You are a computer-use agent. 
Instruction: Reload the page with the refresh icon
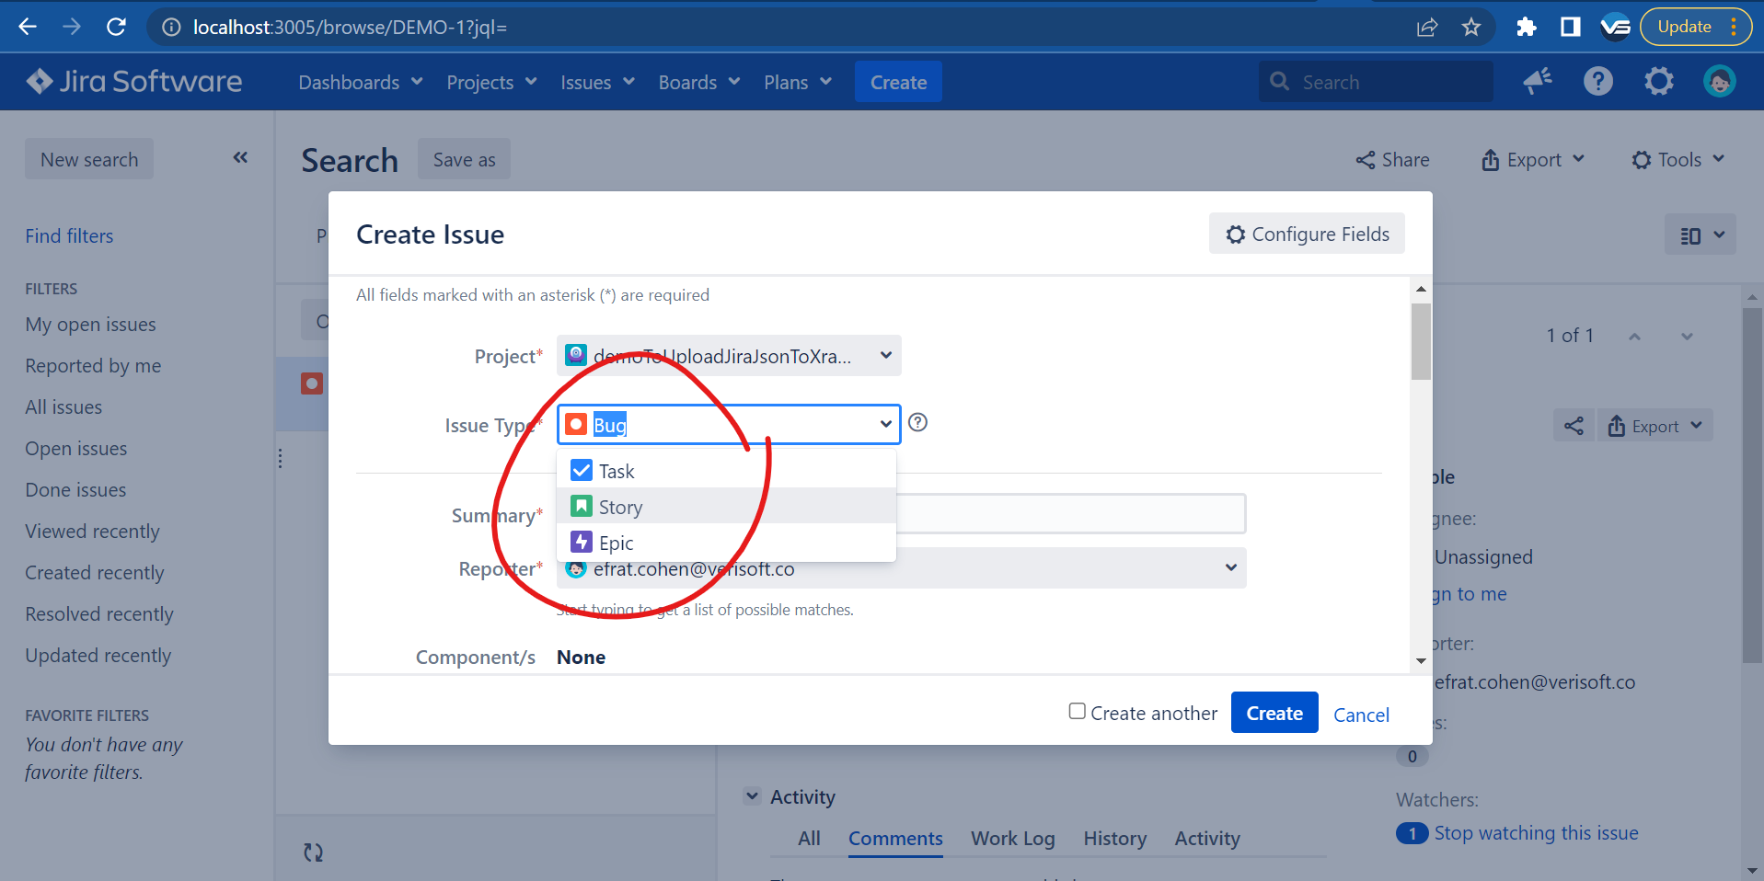pyautogui.click(x=116, y=27)
